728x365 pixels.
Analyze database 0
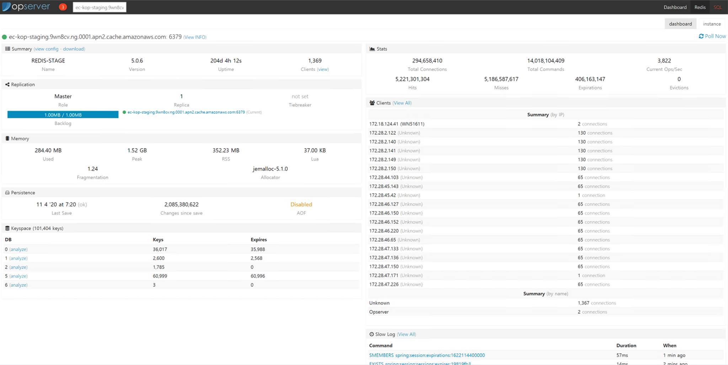pyautogui.click(x=18, y=249)
